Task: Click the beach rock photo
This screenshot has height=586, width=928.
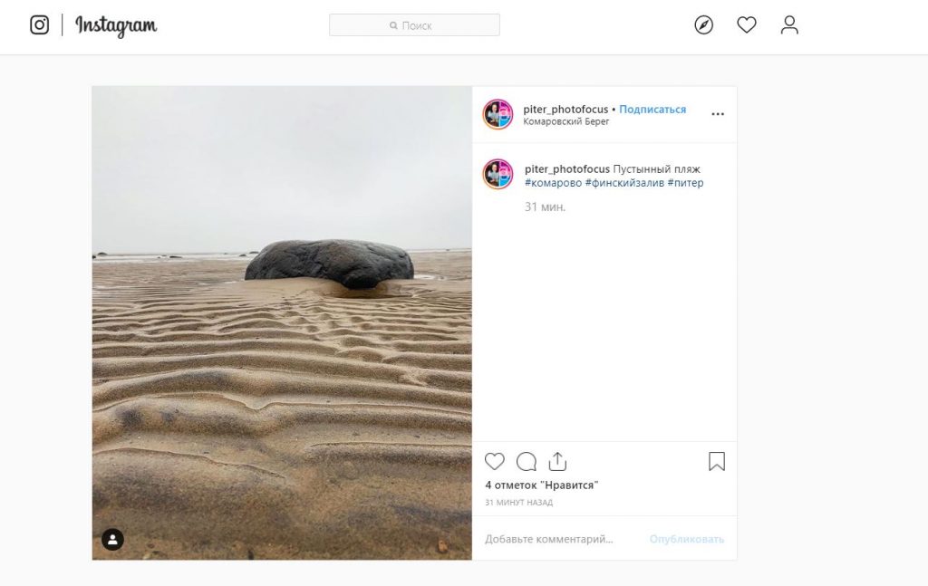Action: (282, 322)
